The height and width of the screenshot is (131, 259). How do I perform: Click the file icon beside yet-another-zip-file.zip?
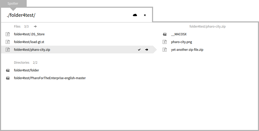click(x=164, y=50)
